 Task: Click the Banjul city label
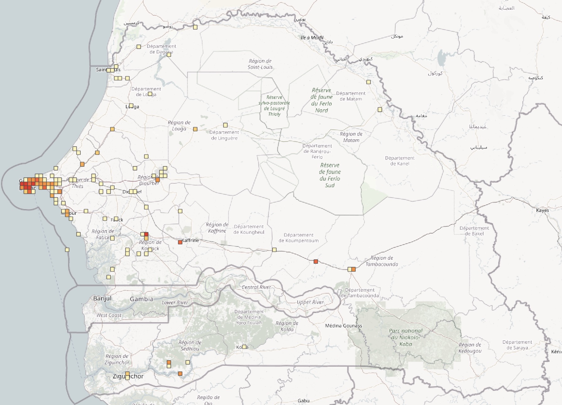tap(102, 298)
